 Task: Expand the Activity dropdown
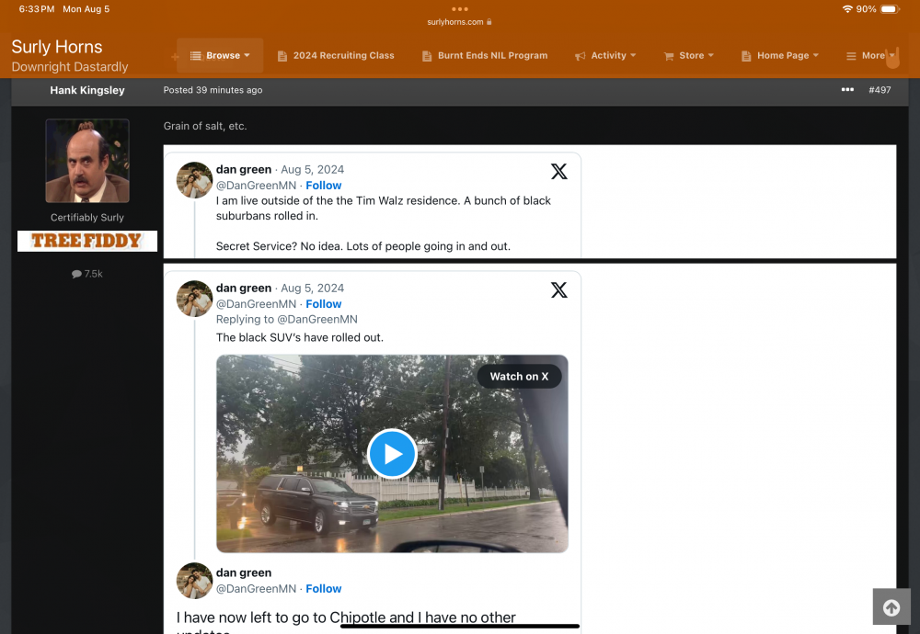(606, 56)
